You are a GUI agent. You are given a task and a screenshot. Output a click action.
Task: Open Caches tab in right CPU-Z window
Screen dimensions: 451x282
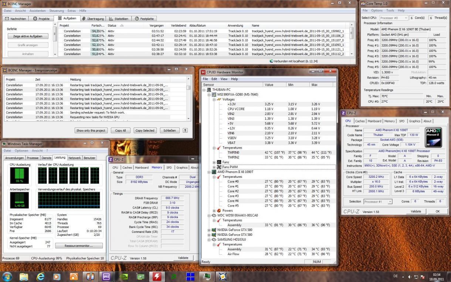[360, 121]
